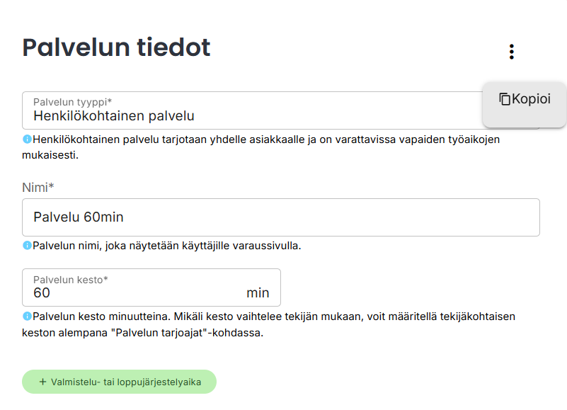Add Valmistelu- tai loppujärjestelyaika
The image size is (567, 410).
pos(119,382)
